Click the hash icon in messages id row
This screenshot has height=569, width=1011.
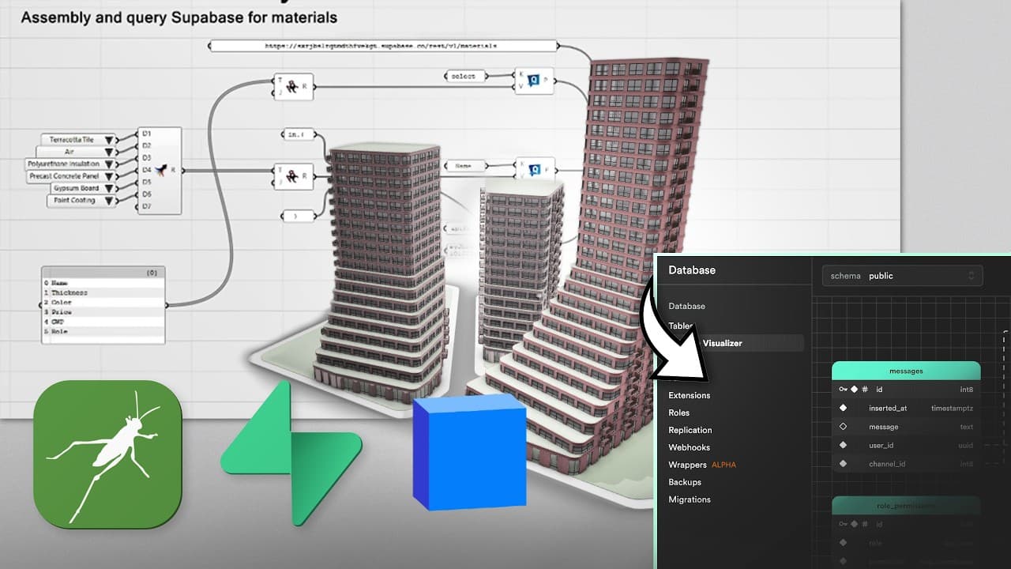[866, 390]
